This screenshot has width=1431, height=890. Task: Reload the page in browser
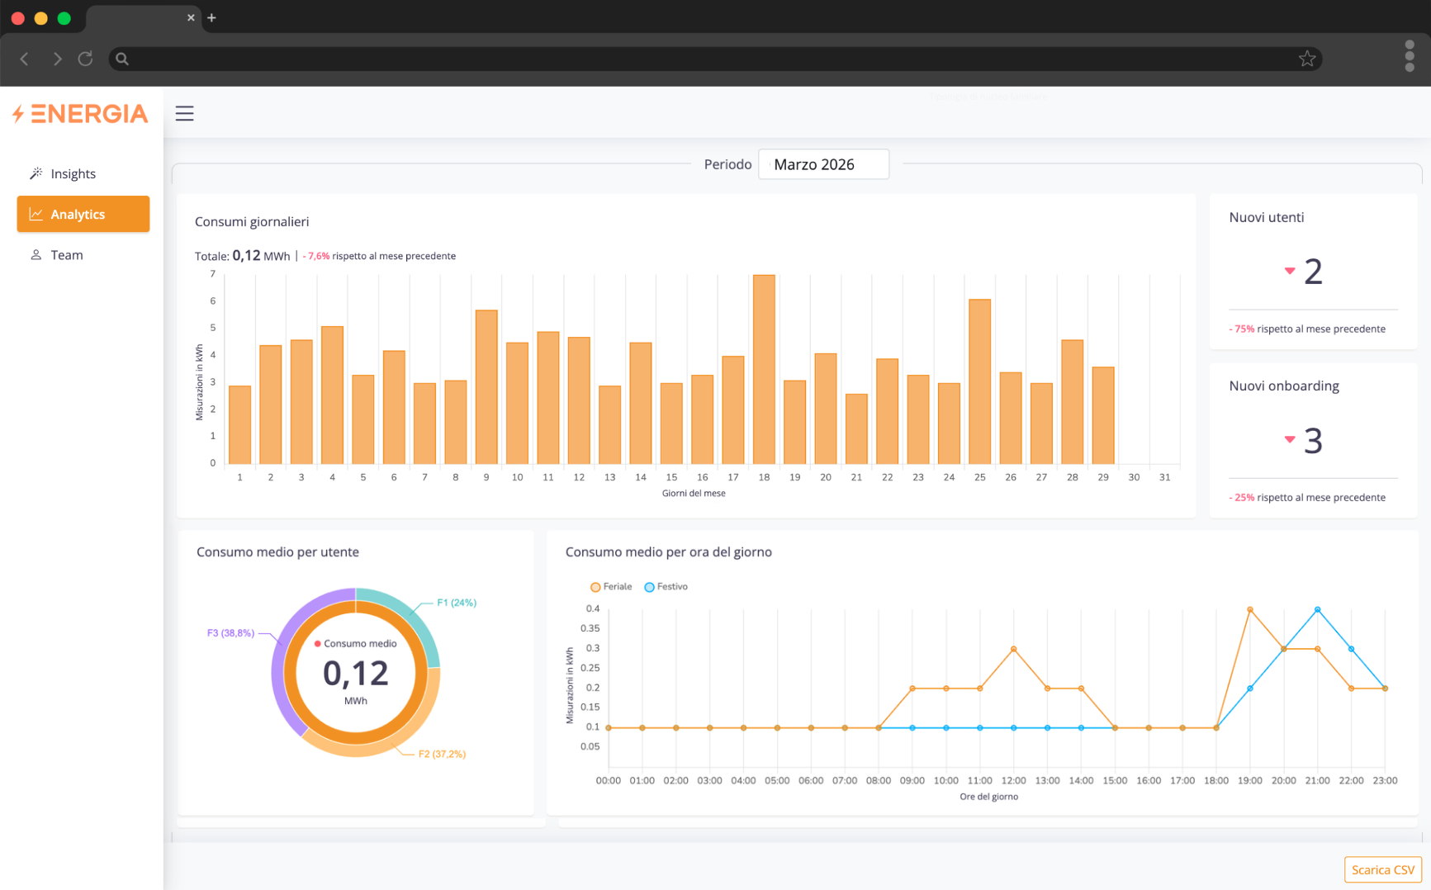85,59
